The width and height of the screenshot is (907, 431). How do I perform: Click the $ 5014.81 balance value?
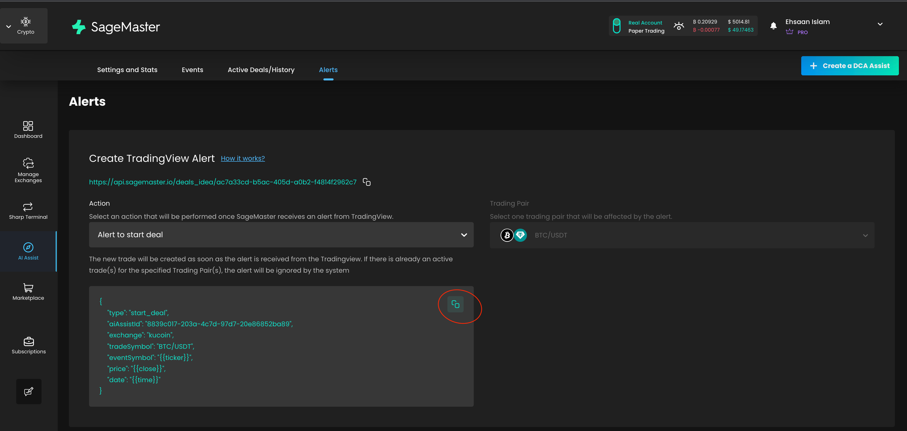[x=738, y=22]
